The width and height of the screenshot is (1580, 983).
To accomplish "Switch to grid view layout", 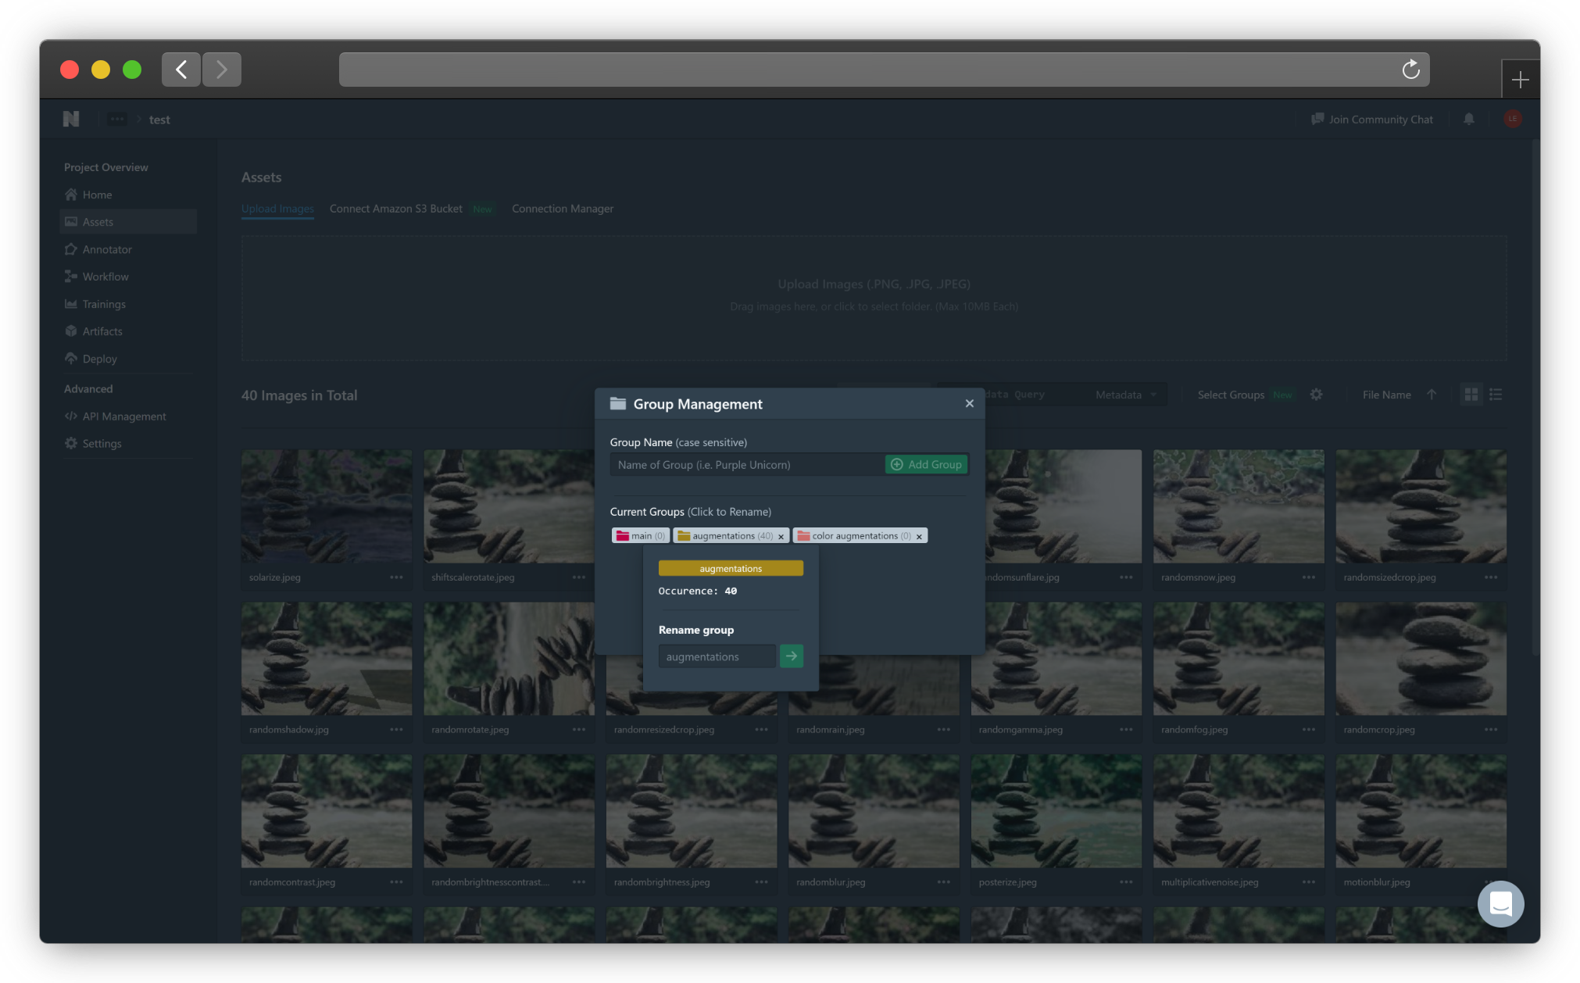I will click(x=1471, y=395).
